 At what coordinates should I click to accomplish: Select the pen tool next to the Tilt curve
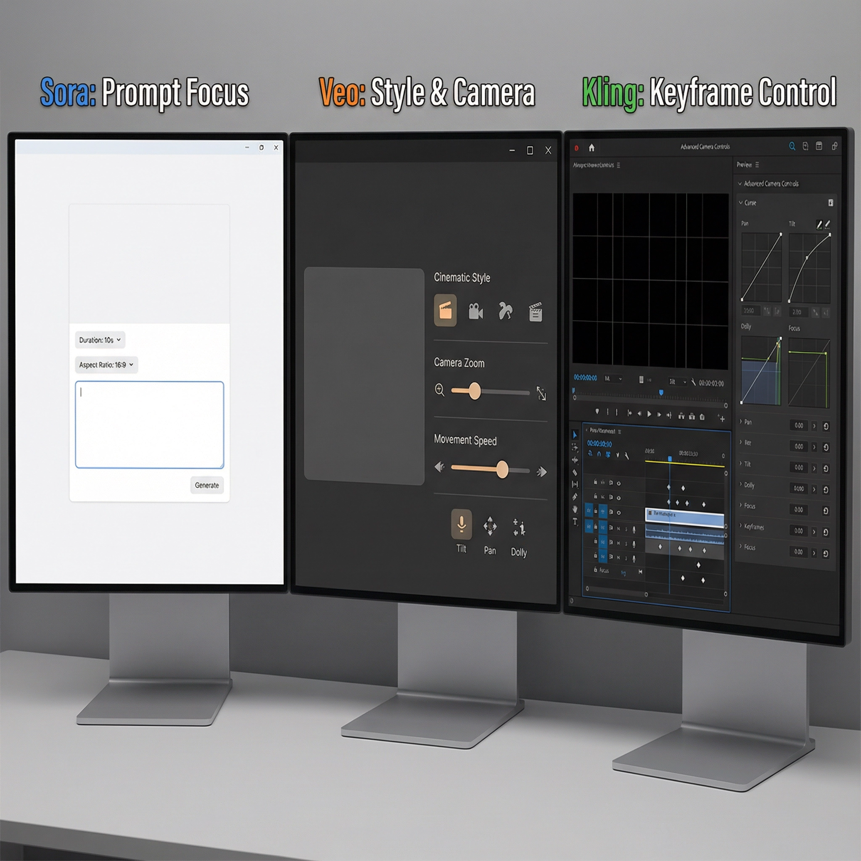coord(820,224)
